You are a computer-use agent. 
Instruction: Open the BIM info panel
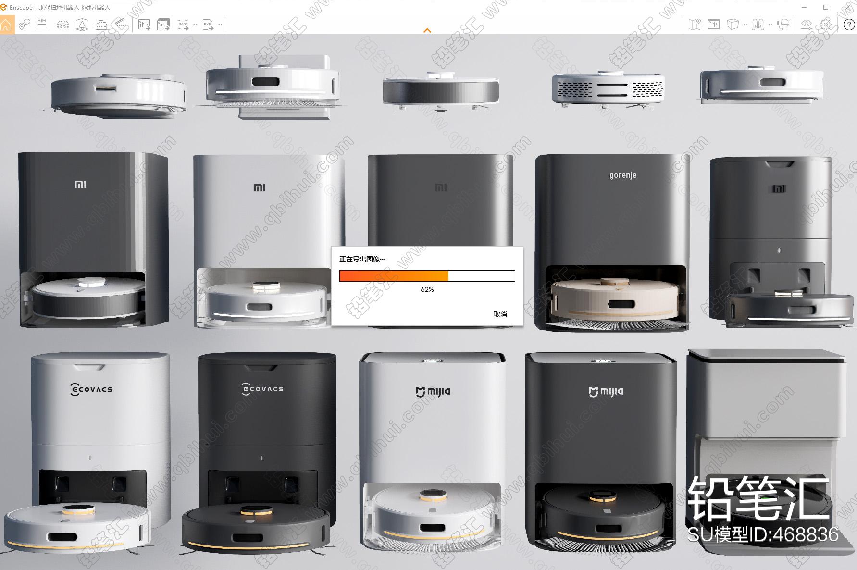[43, 25]
